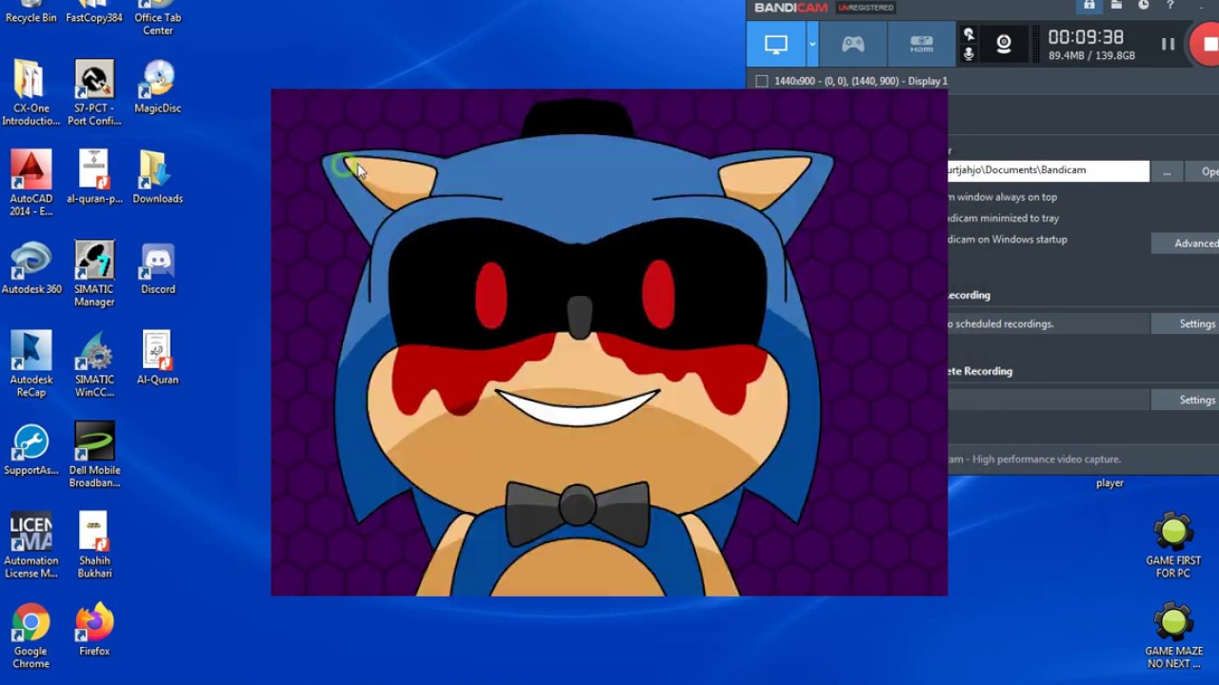Select the SIMATIC WinCC desktop icon

coord(94,363)
